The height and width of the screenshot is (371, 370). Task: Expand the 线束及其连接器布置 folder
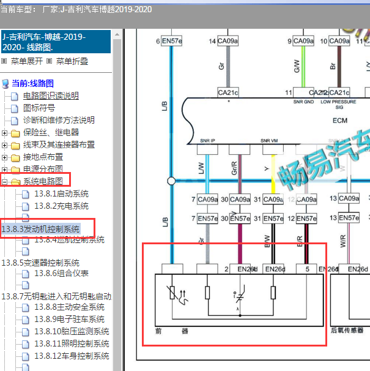tap(4, 145)
